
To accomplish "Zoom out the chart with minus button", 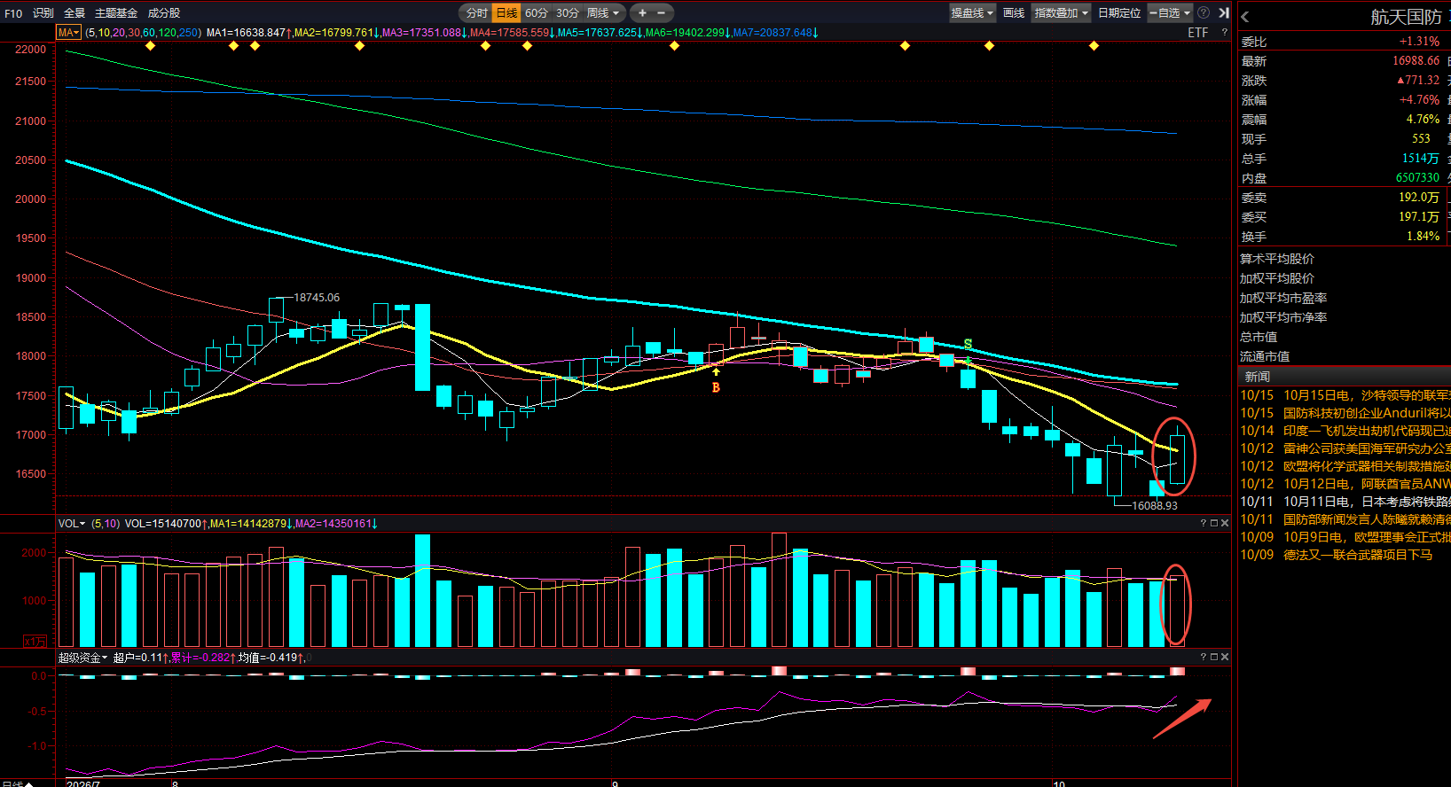I will 661,12.
